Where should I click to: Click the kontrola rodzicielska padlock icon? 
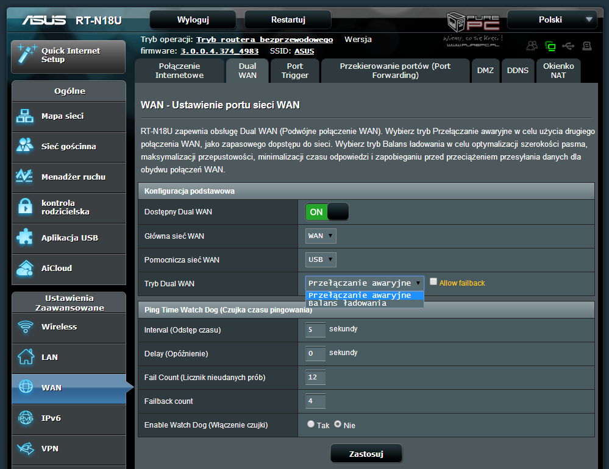[25, 206]
